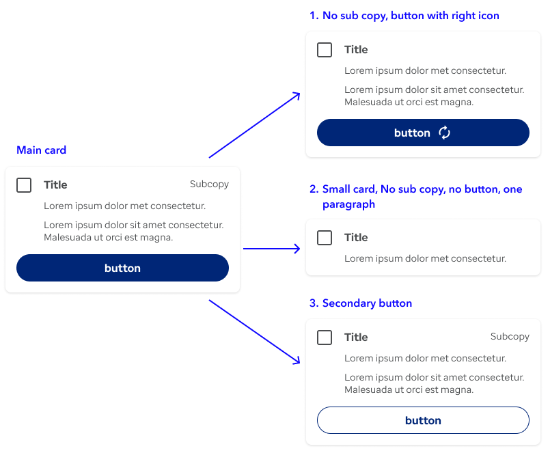Click the "Main card" blue heading
The width and height of the screenshot is (550, 453).
[x=41, y=150]
